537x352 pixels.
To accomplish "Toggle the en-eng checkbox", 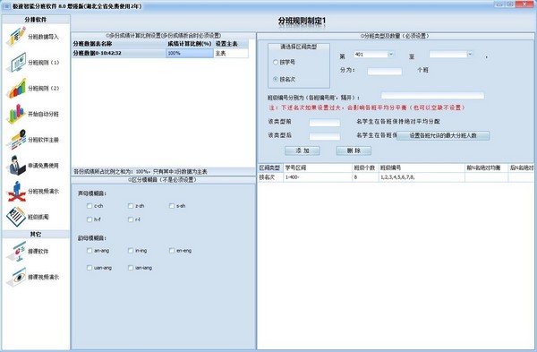I will 172,251.
